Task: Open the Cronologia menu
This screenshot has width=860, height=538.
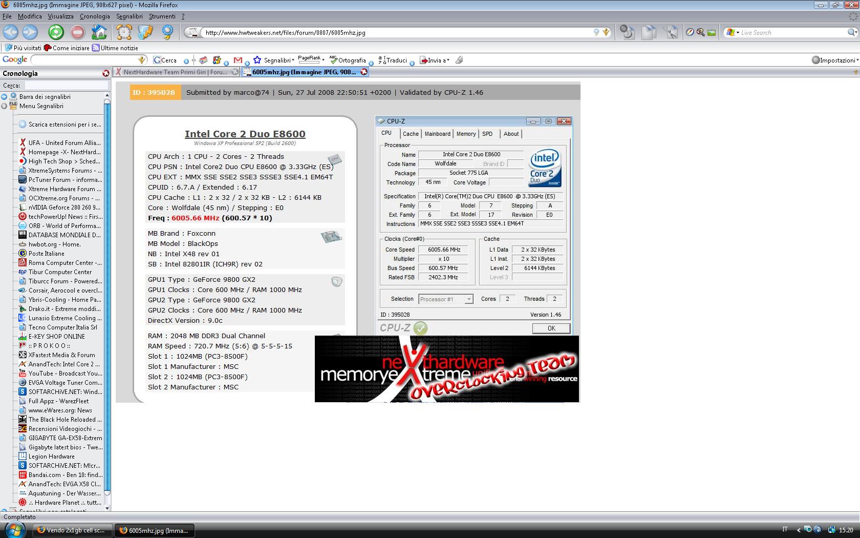Action: (95, 16)
